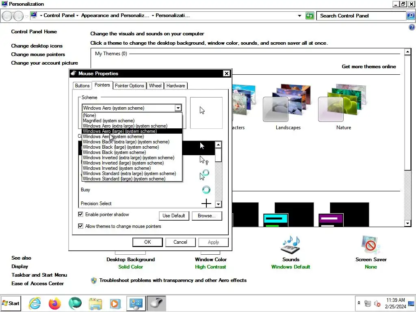Go forward in Control Panel navigation

(18, 16)
